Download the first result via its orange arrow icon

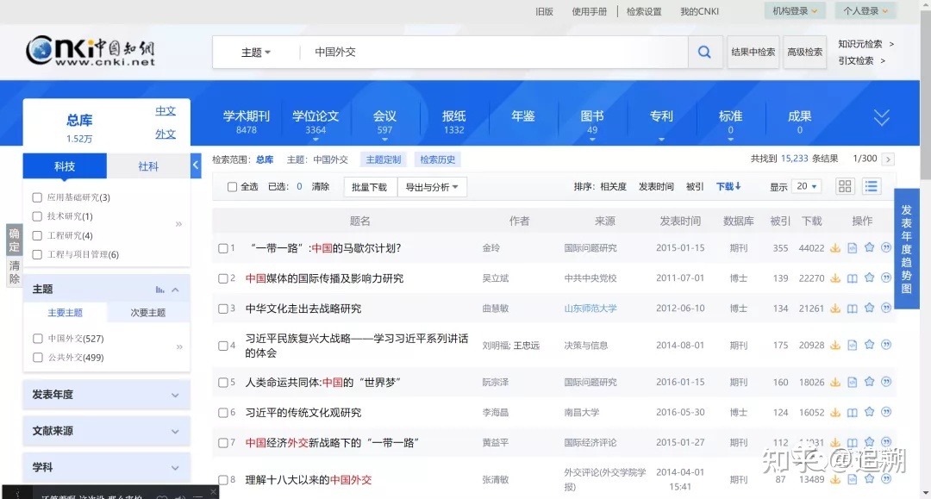pos(834,248)
